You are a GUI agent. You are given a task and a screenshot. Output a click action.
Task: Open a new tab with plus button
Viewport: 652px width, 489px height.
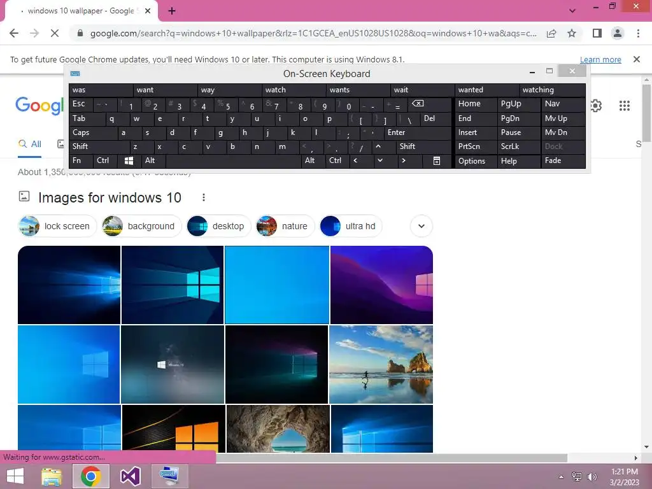172,11
